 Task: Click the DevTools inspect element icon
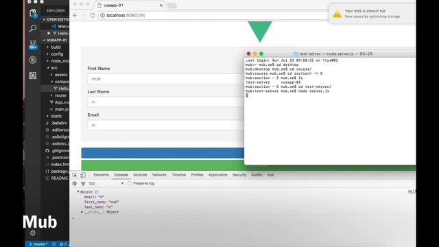75,175
